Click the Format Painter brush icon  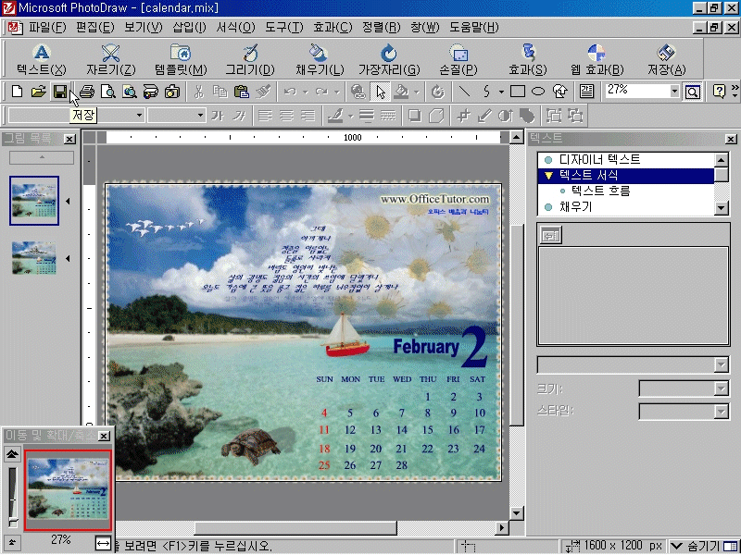coord(263,91)
